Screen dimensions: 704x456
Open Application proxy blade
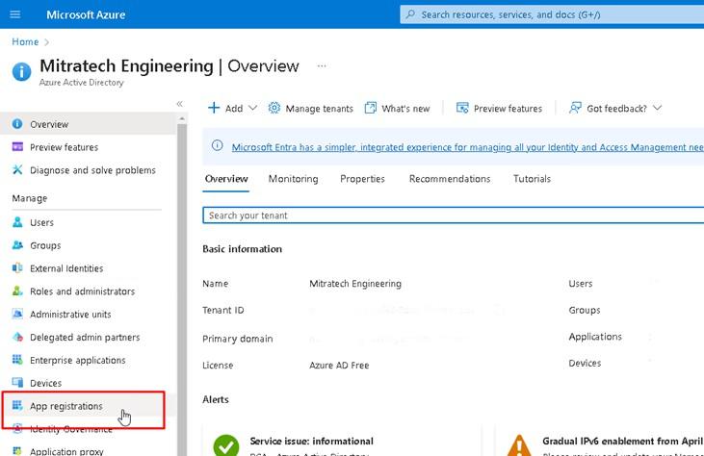click(x=66, y=451)
